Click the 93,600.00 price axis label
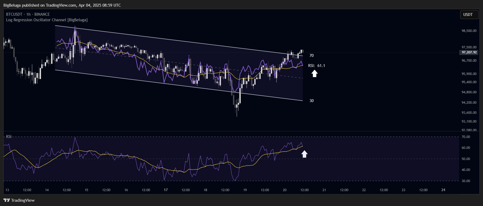The height and width of the screenshot is (206, 483). [x=469, y=113]
